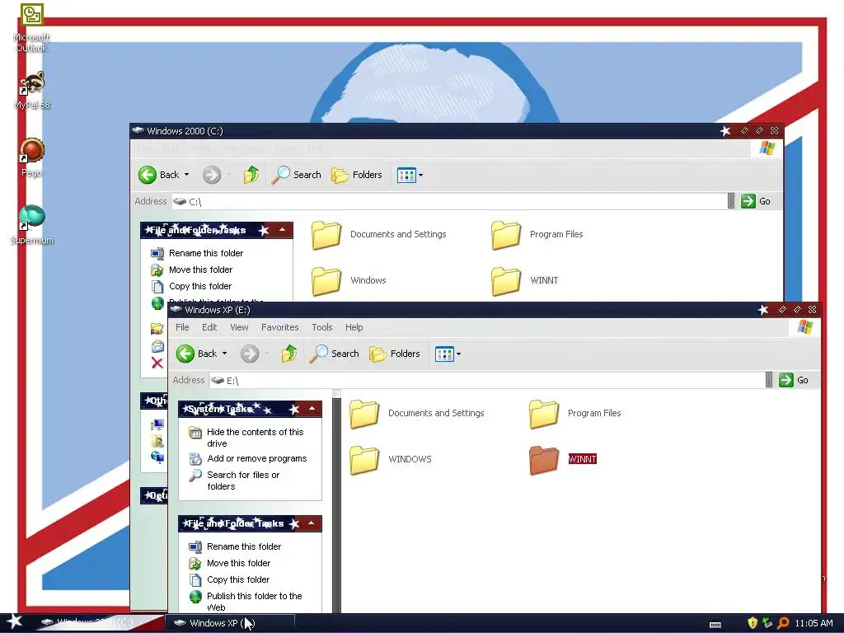Select Program Files folder on E: drive
The image size is (844, 633).
(x=574, y=414)
